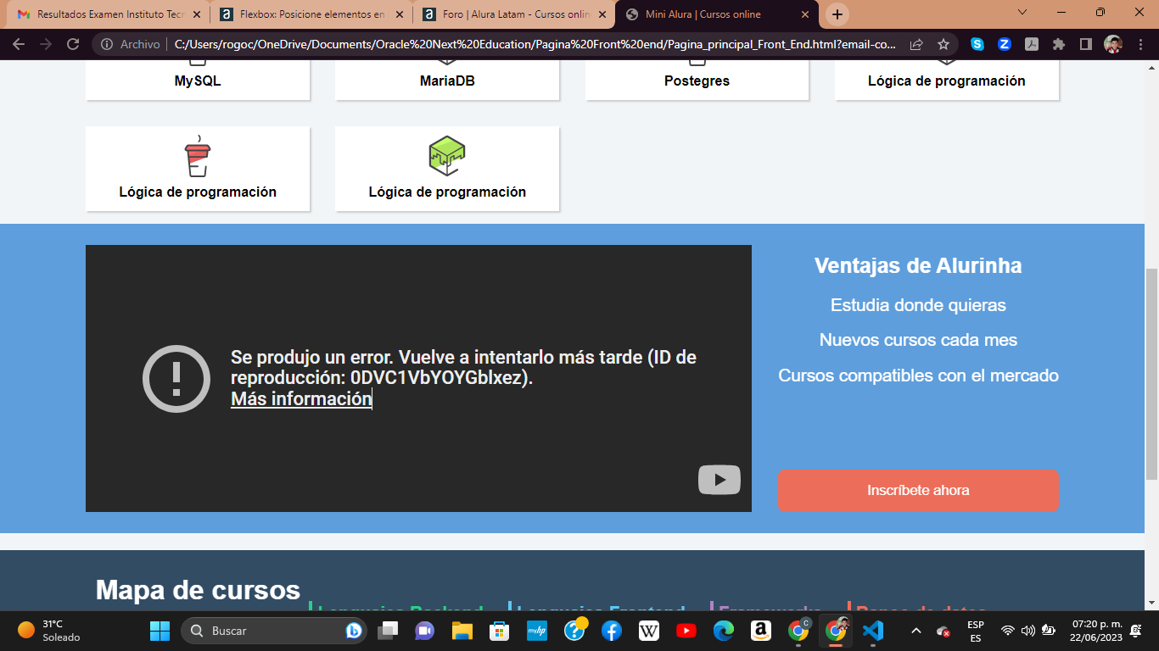Click the volume speaker tray icon
1159x651 pixels.
tap(1027, 631)
